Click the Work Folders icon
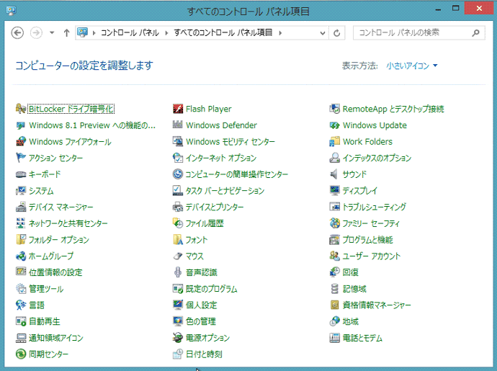 [334, 141]
